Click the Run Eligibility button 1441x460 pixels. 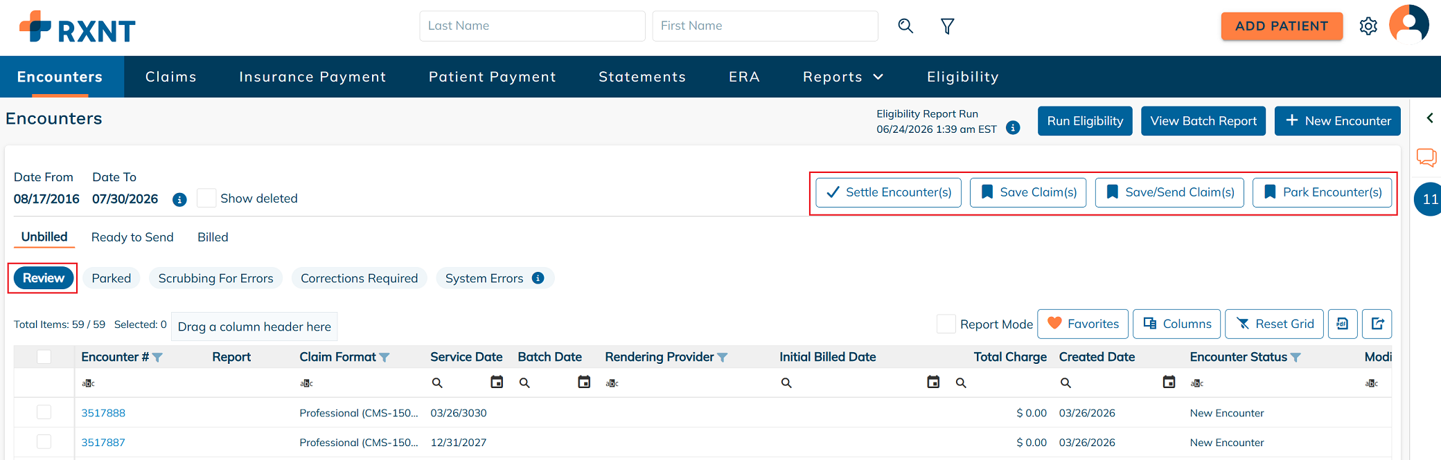[1085, 121]
